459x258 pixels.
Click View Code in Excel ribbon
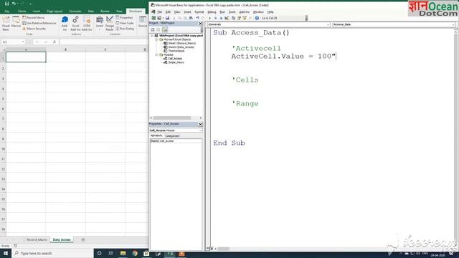(x=125, y=23)
